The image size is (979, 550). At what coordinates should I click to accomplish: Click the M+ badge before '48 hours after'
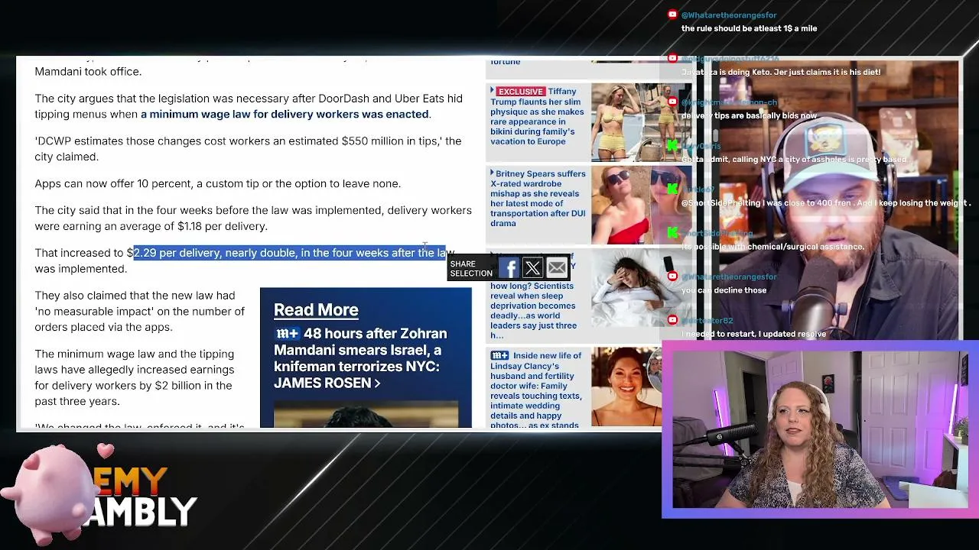click(x=287, y=334)
